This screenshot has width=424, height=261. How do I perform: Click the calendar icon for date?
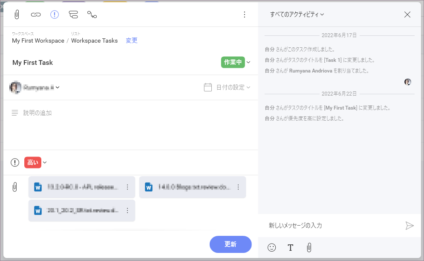click(x=208, y=87)
